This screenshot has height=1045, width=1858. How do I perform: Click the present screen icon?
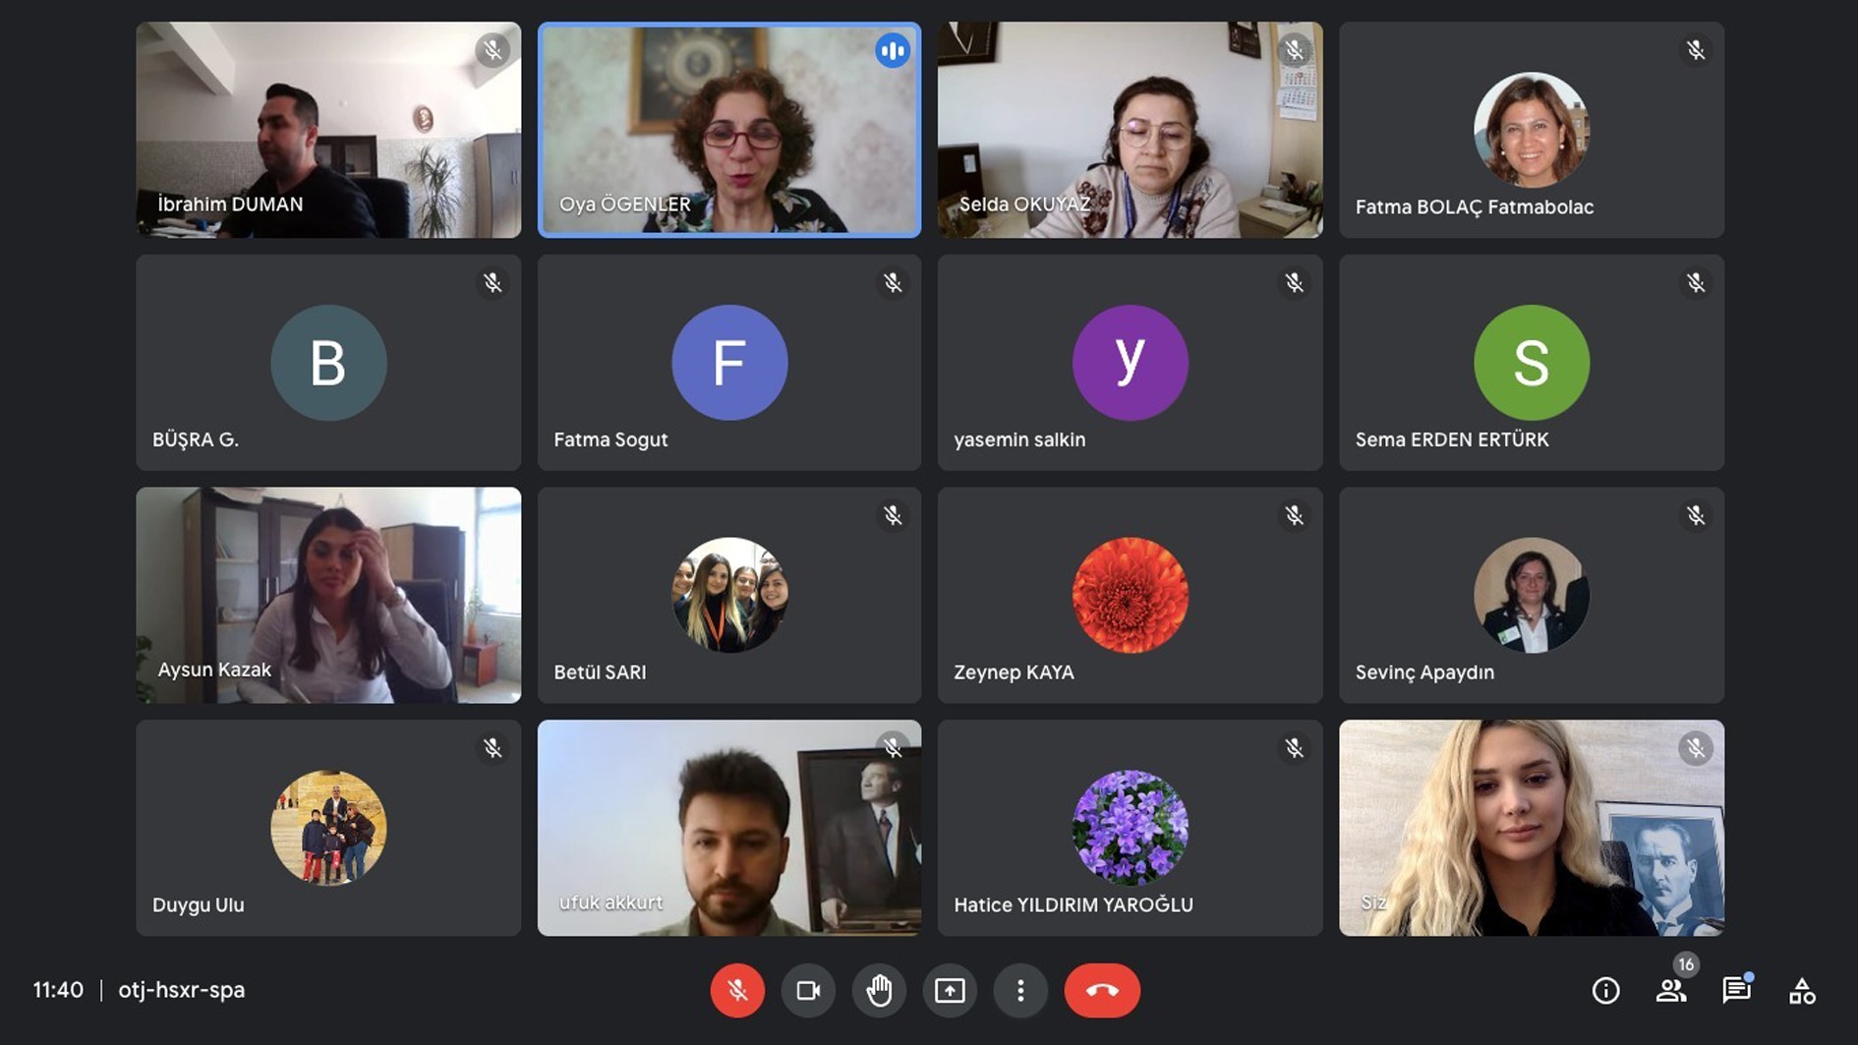click(950, 990)
